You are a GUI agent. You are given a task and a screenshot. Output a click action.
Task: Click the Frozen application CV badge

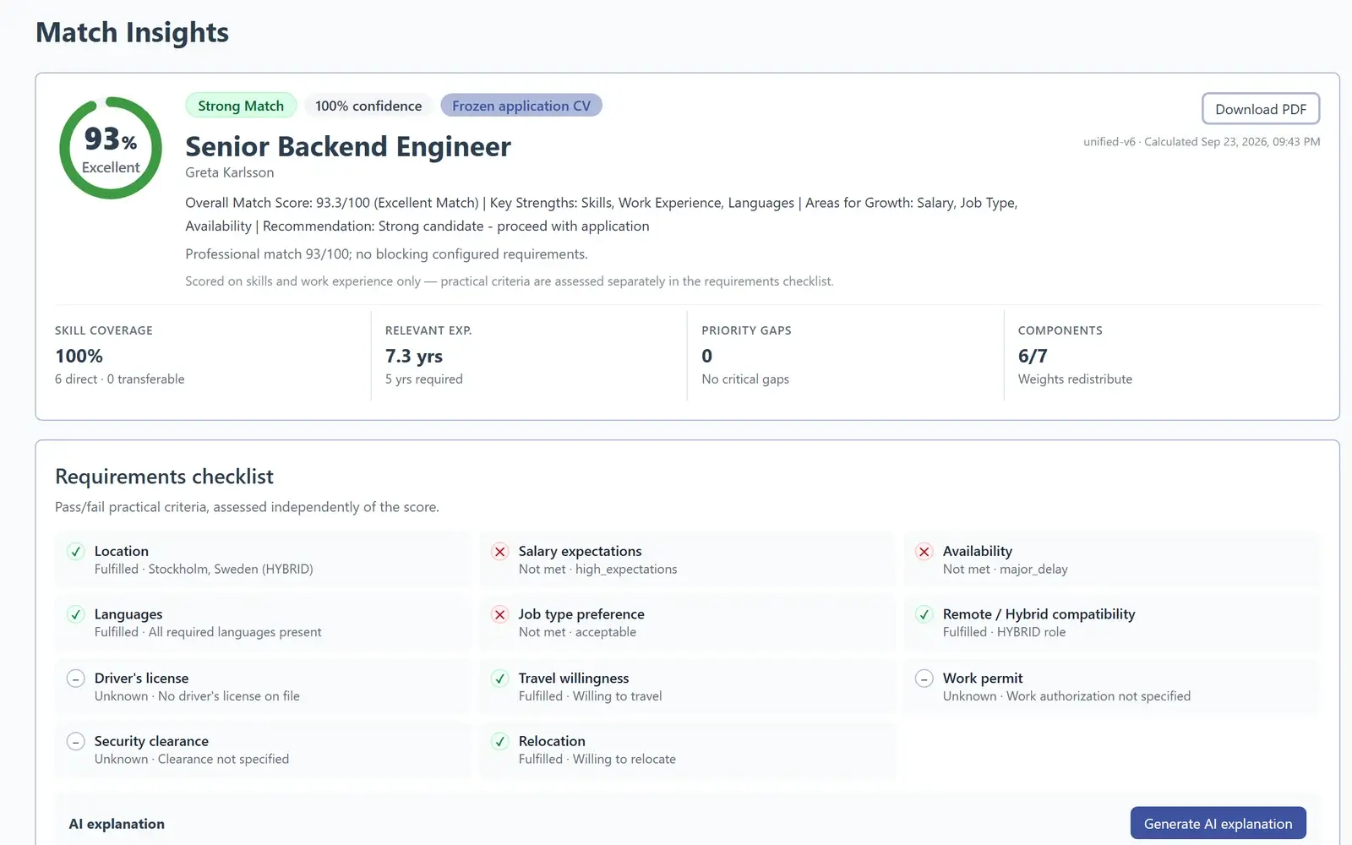point(521,106)
